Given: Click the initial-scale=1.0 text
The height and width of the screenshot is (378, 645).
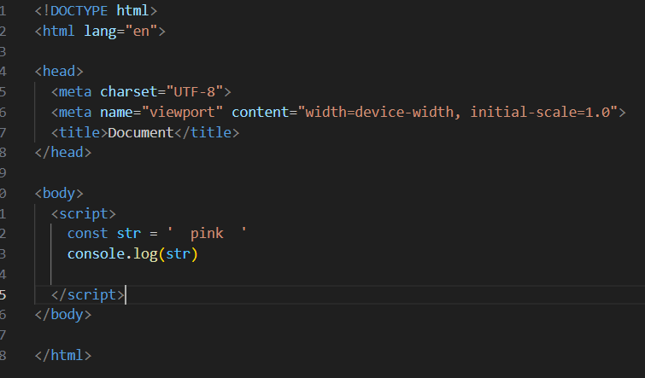Looking at the screenshot, I should tap(540, 112).
